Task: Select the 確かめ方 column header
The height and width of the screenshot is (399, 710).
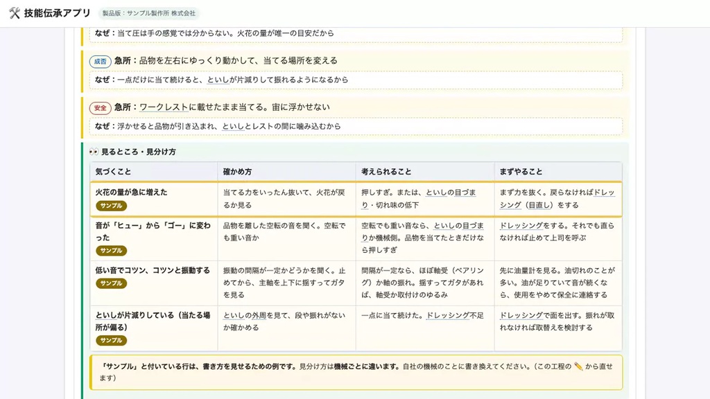Action: coord(286,172)
